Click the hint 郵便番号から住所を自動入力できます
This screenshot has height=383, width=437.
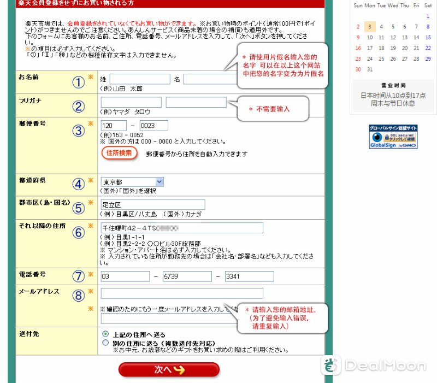tap(197, 154)
